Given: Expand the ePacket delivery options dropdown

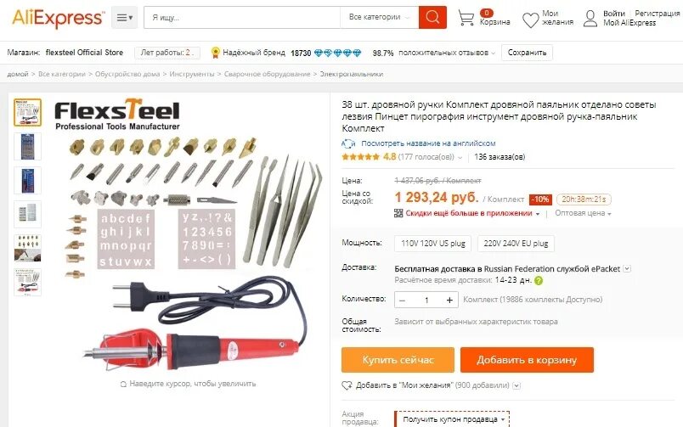Looking at the screenshot, I should click(x=627, y=268).
